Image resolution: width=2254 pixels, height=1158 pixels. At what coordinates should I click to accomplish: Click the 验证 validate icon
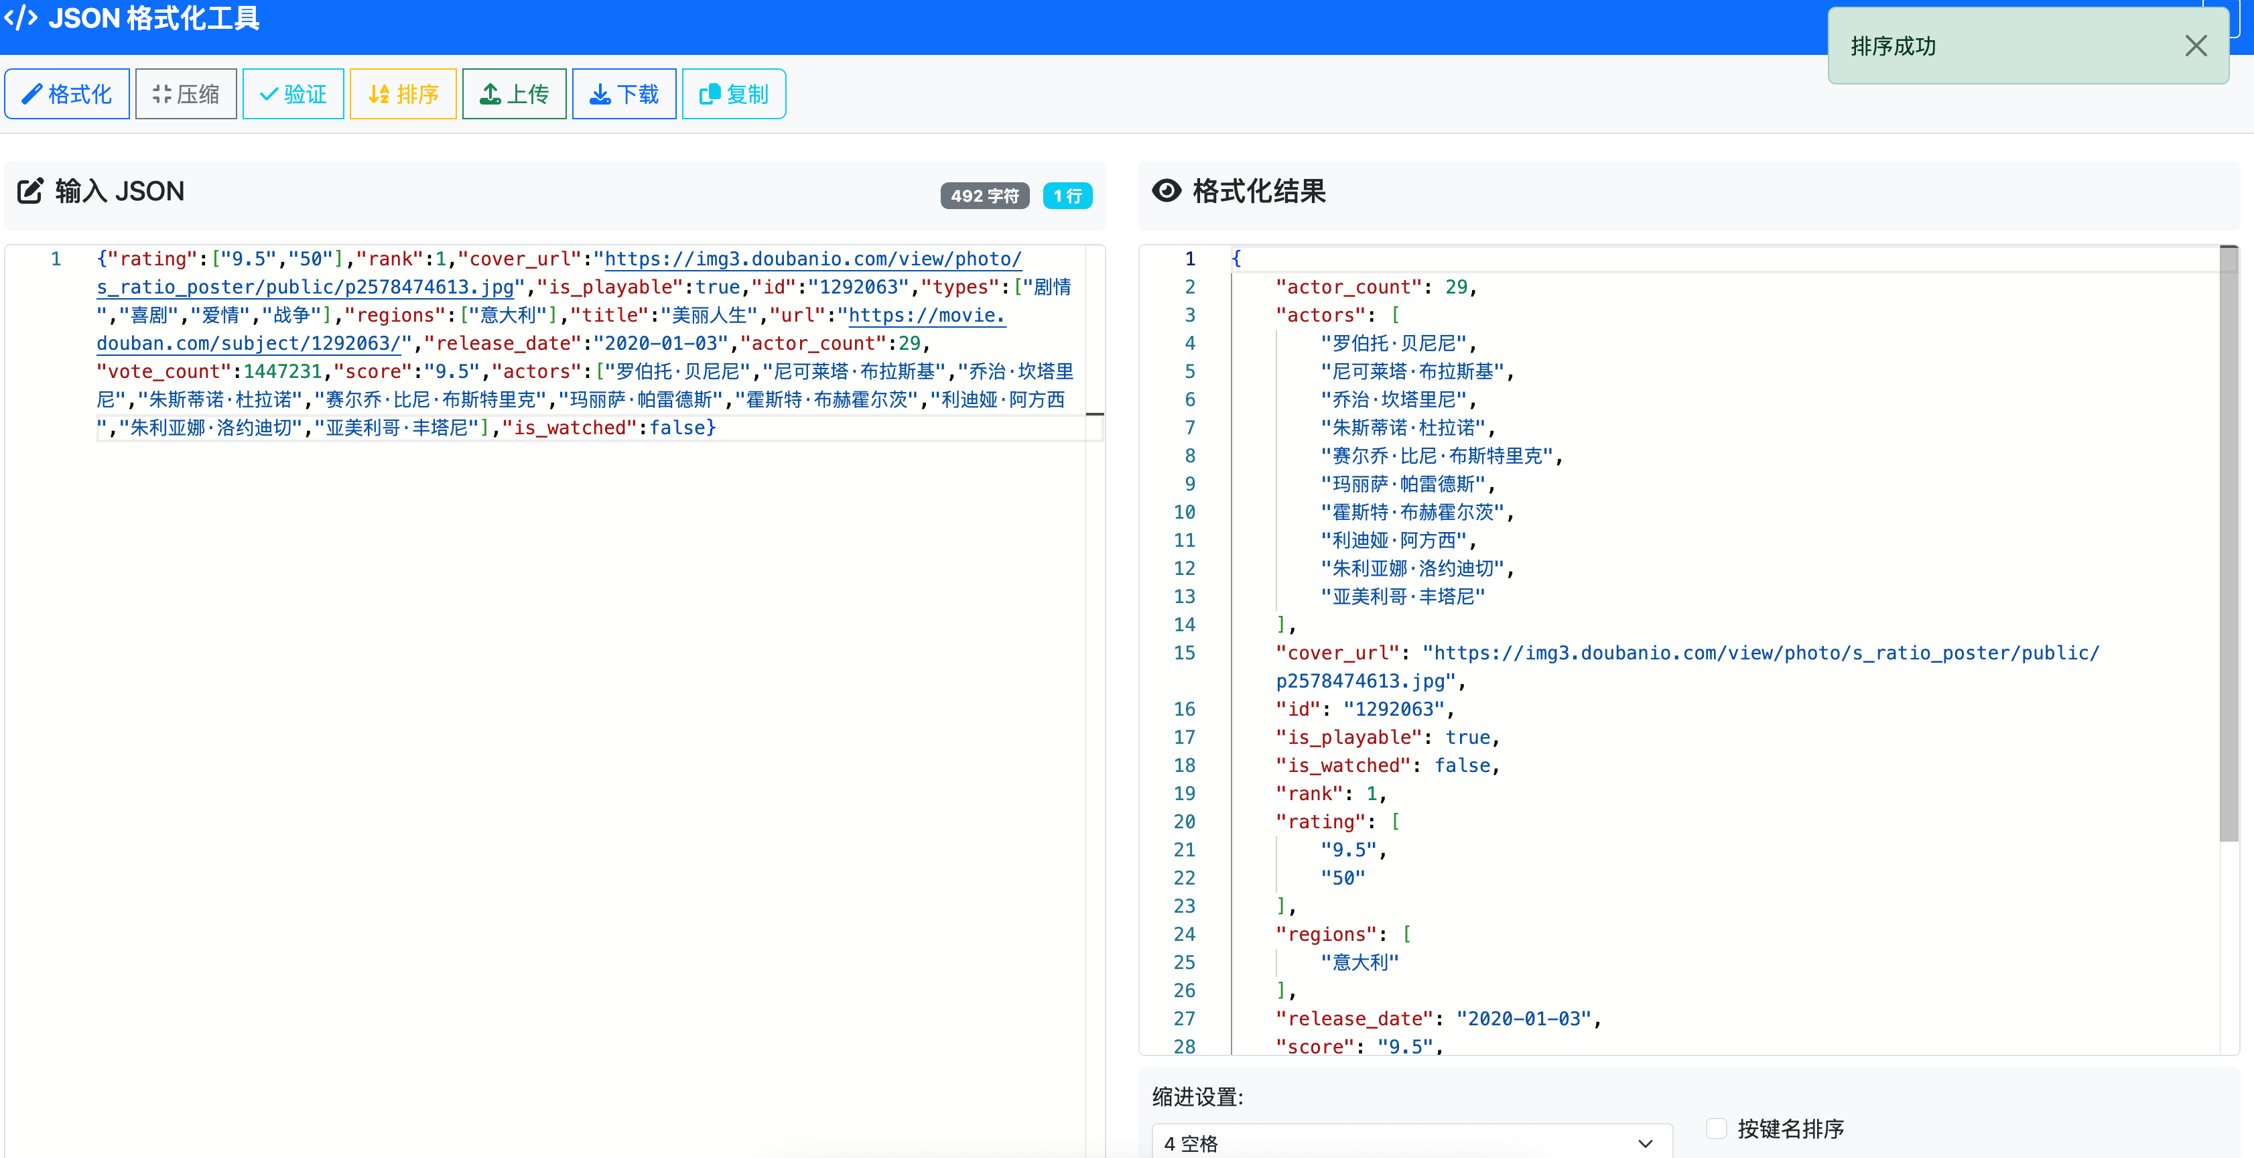click(269, 92)
